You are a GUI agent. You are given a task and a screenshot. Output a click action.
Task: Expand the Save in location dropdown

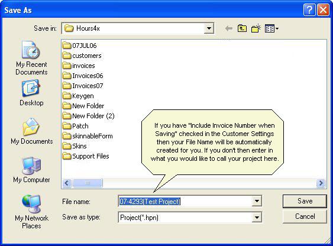pyautogui.click(x=209, y=28)
